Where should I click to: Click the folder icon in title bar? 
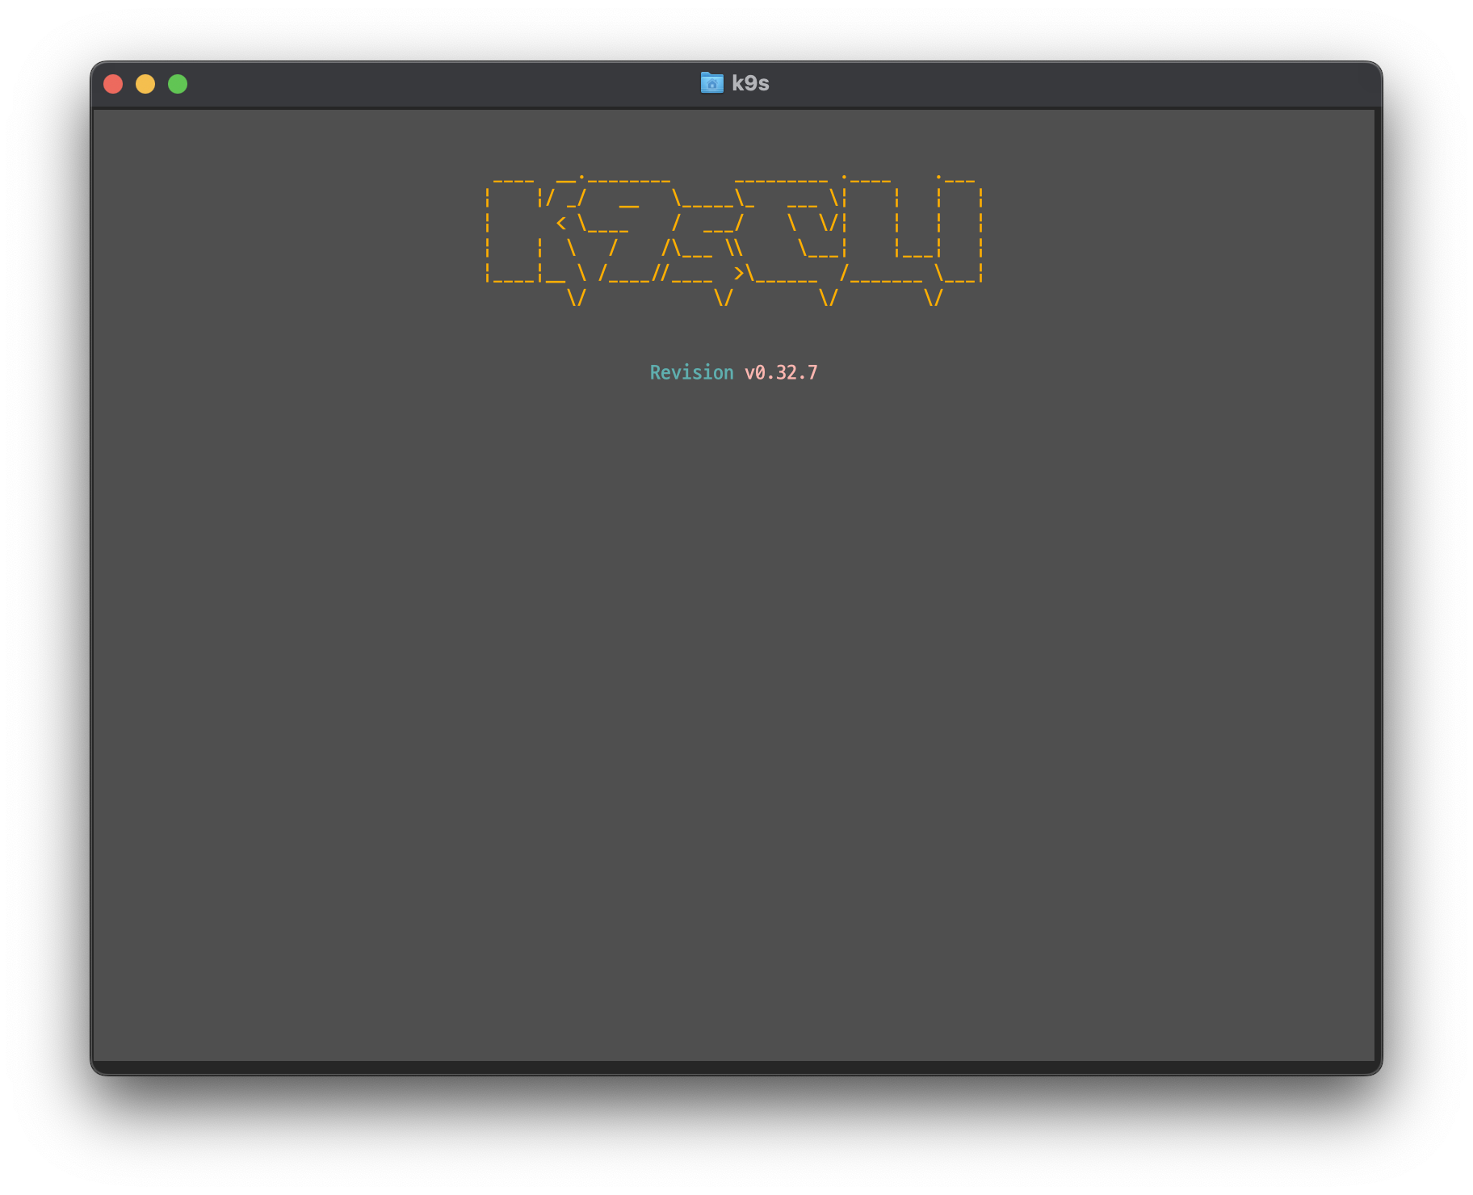[x=711, y=83]
